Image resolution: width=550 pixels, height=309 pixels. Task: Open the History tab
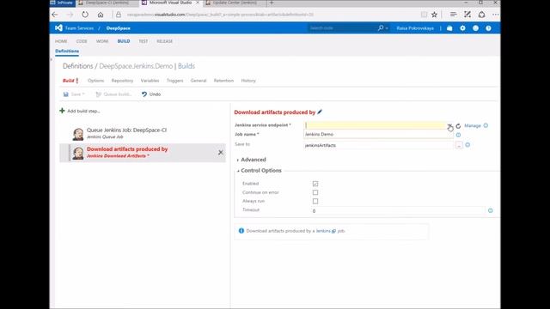tap(248, 81)
